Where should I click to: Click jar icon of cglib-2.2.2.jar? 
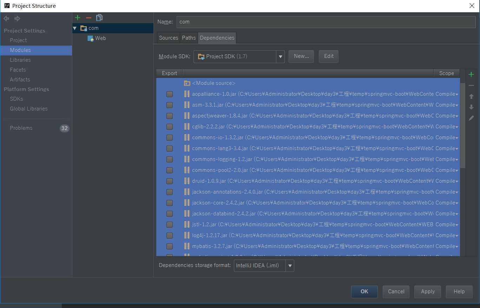click(187, 127)
